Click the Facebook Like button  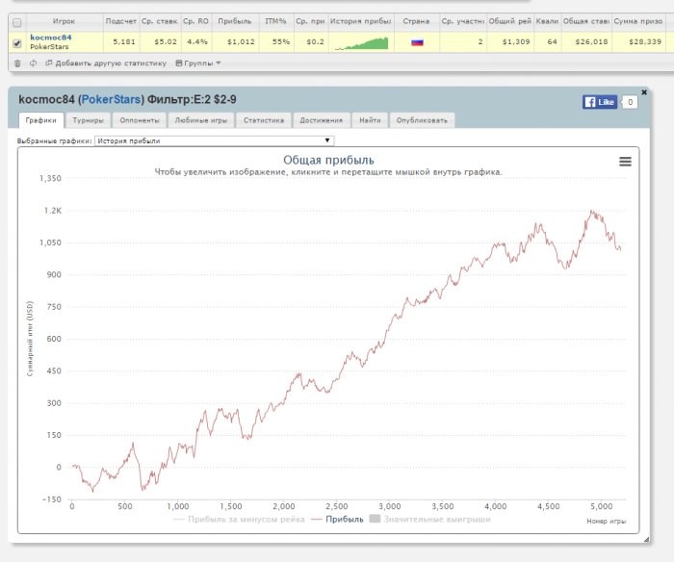coord(600,101)
